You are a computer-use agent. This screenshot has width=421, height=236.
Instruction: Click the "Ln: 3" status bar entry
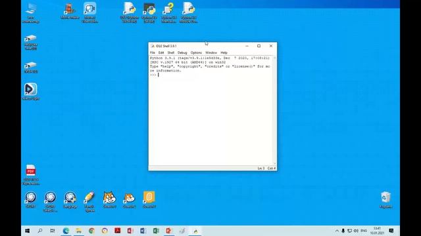point(261,168)
